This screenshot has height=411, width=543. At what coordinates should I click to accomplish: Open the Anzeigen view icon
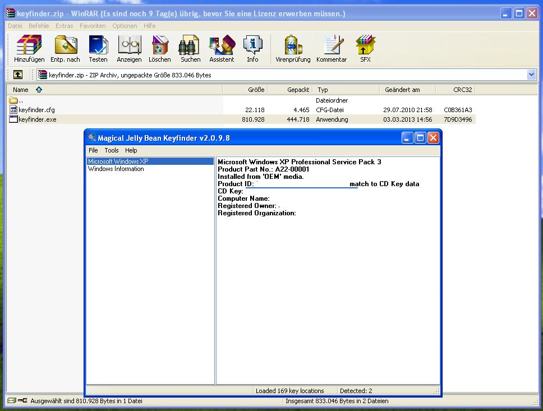click(129, 45)
